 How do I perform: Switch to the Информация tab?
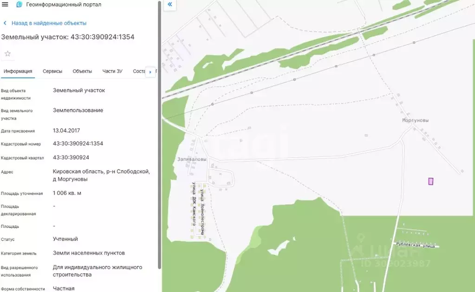pyautogui.click(x=18, y=71)
